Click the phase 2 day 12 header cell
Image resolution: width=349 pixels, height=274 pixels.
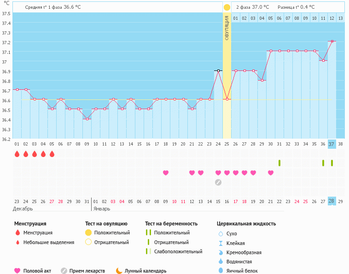point(332,18)
